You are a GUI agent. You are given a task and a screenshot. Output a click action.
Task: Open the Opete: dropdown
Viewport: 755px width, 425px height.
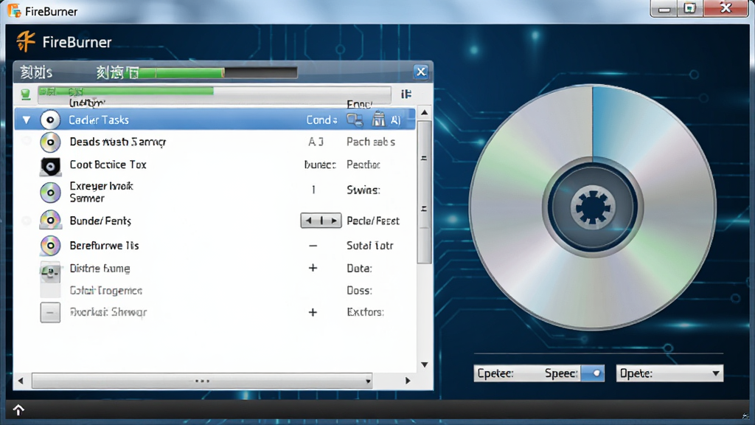click(669, 373)
